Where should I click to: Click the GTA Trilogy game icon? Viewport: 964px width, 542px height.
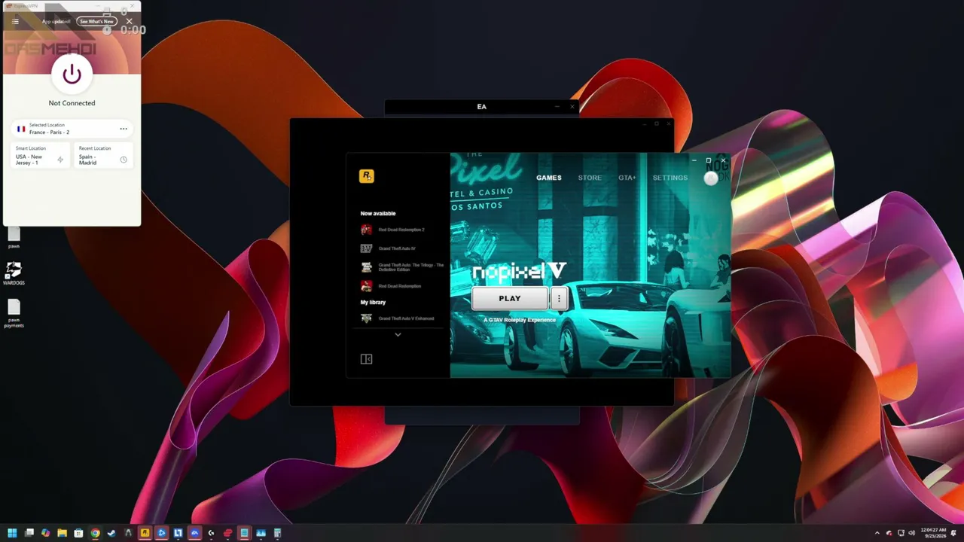pyautogui.click(x=366, y=267)
